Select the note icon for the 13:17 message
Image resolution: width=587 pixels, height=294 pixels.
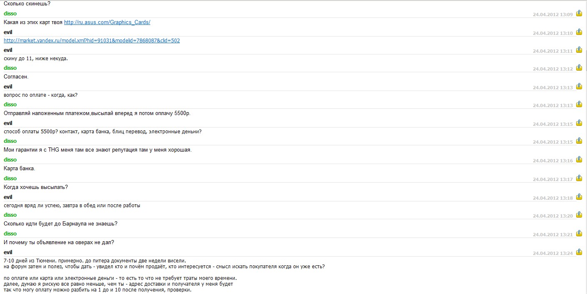coord(579,179)
